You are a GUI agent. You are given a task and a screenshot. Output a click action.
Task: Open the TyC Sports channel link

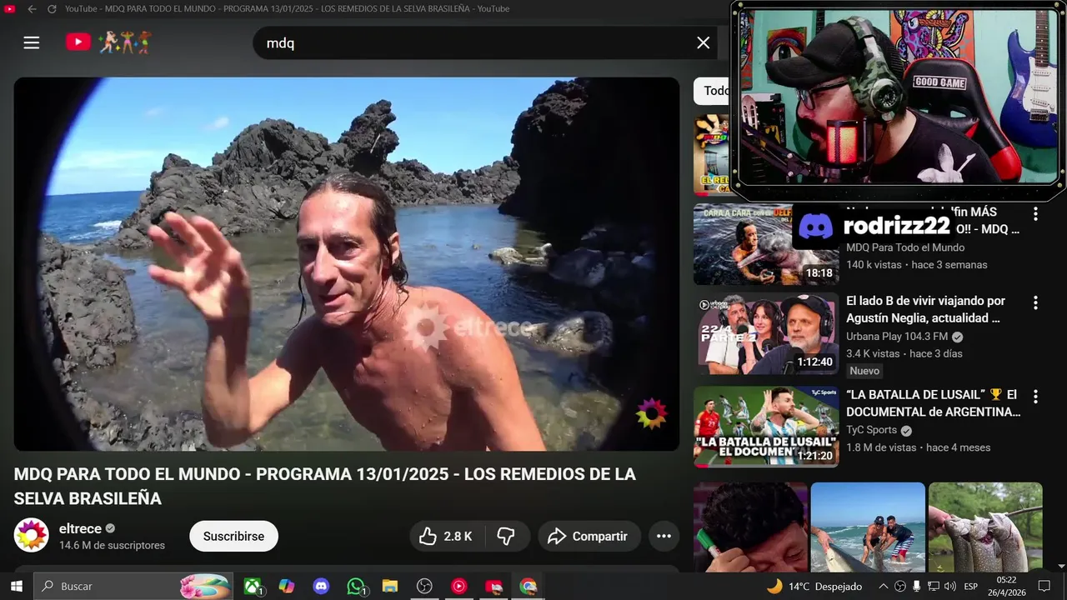pos(871,430)
